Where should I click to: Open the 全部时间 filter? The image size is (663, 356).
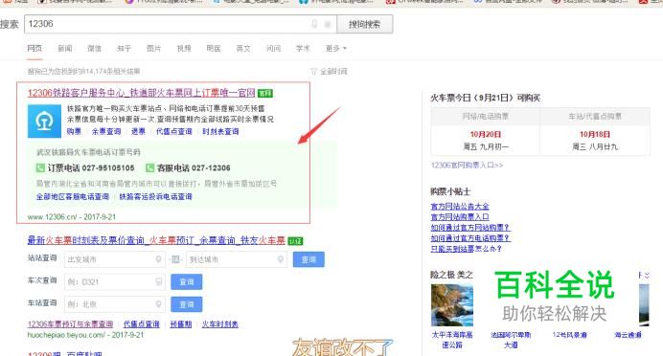pyautogui.click(x=329, y=72)
